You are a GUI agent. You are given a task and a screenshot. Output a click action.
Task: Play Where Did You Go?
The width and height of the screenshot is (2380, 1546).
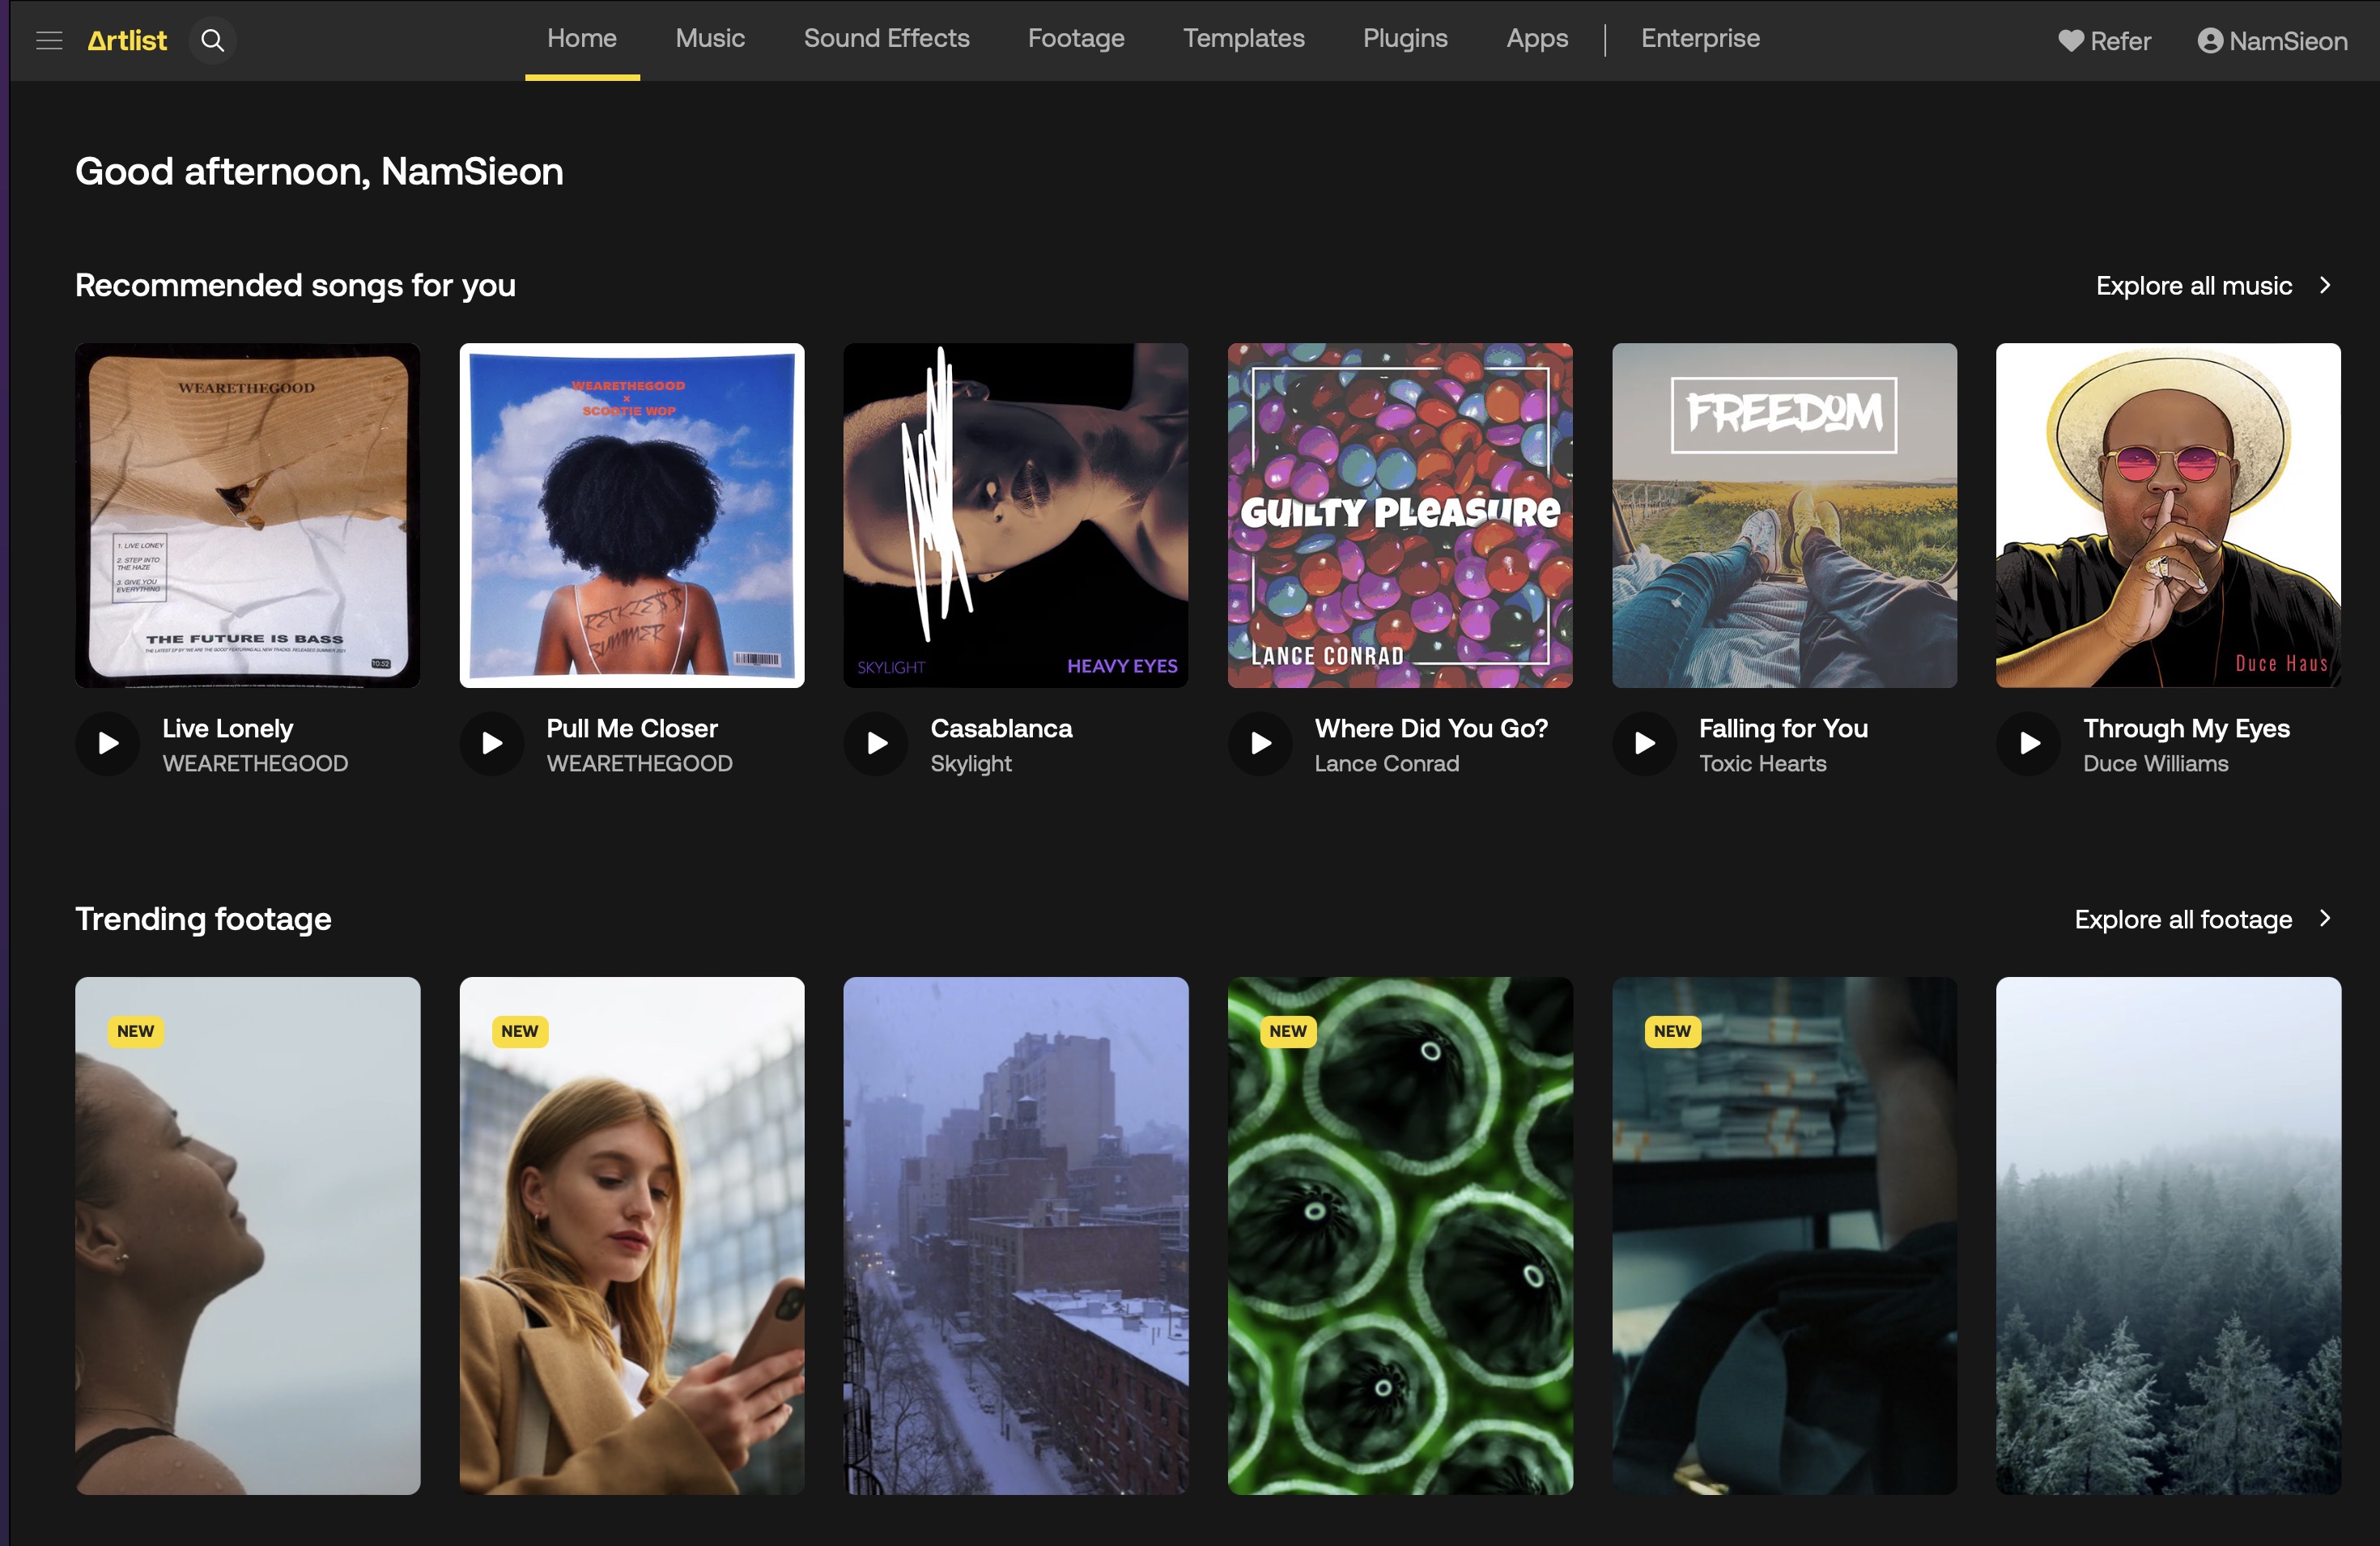click(1260, 743)
